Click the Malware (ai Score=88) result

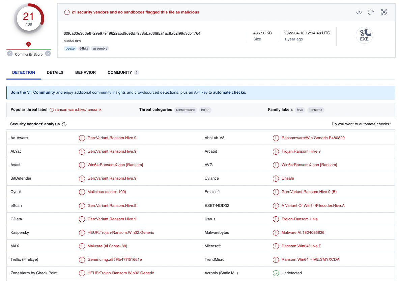[x=107, y=246]
